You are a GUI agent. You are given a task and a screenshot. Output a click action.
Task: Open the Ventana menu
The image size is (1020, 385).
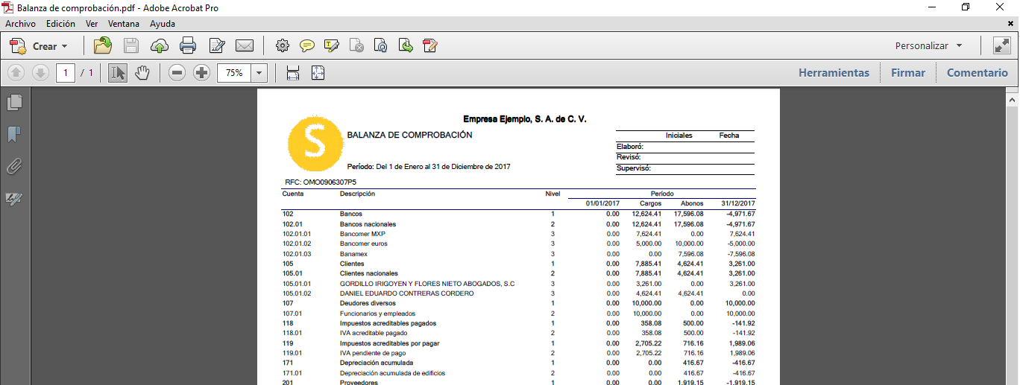[123, 24]
